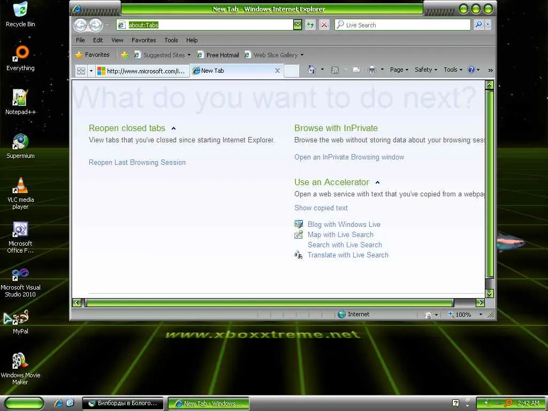Open the View menu

point(117,40)
